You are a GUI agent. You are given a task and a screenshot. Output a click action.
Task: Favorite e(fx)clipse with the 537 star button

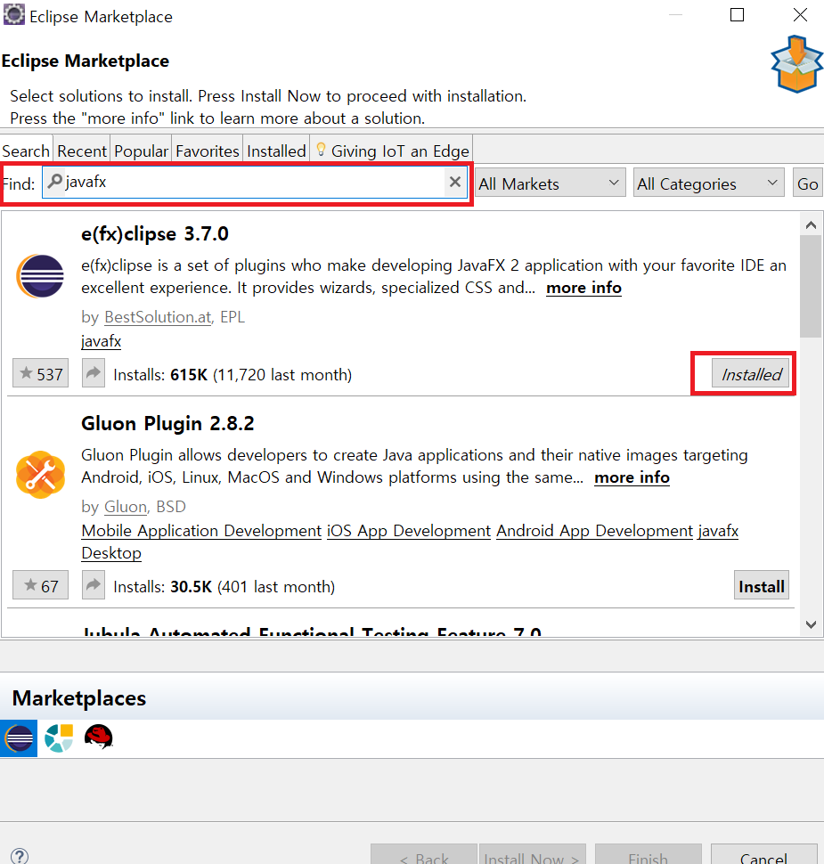[x=41, y=373]
